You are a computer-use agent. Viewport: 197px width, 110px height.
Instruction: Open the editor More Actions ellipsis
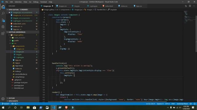[194, 6]
